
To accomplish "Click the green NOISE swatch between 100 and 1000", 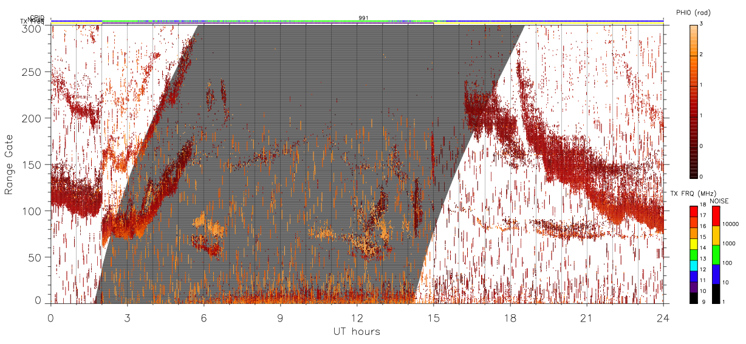I will point(715,254).
